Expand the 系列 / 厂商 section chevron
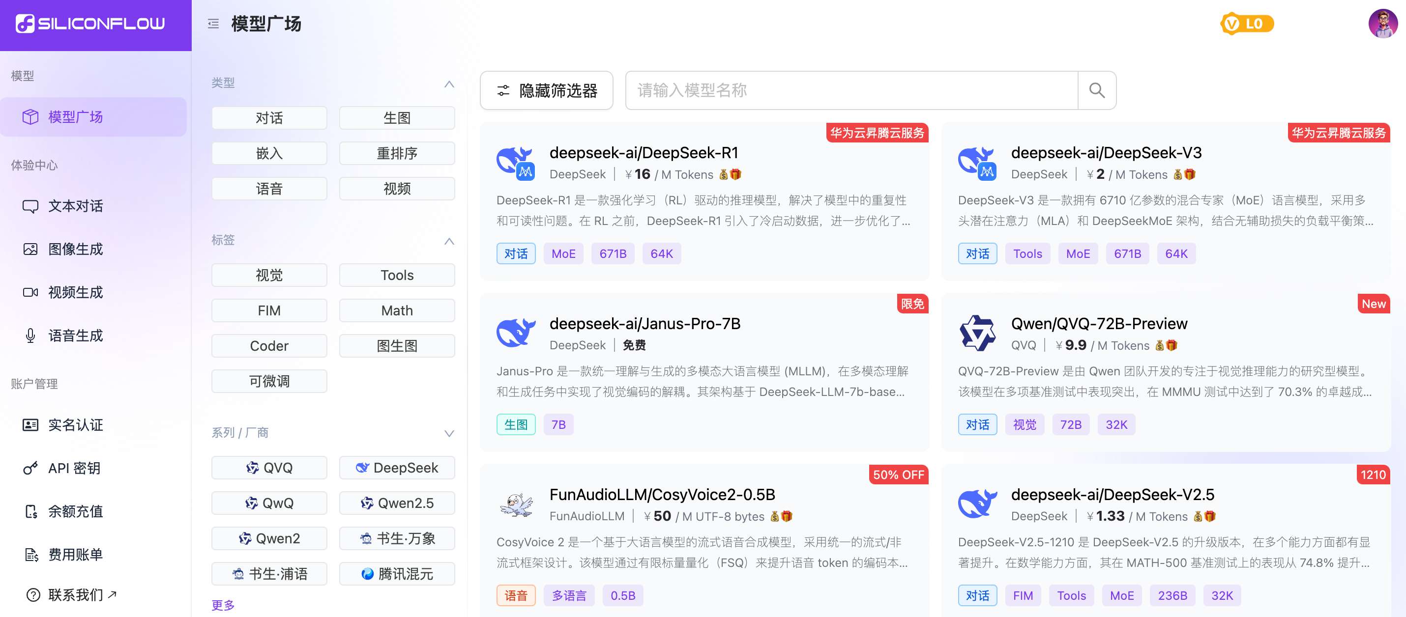The image size is (1406, 617). pos(449,433)
